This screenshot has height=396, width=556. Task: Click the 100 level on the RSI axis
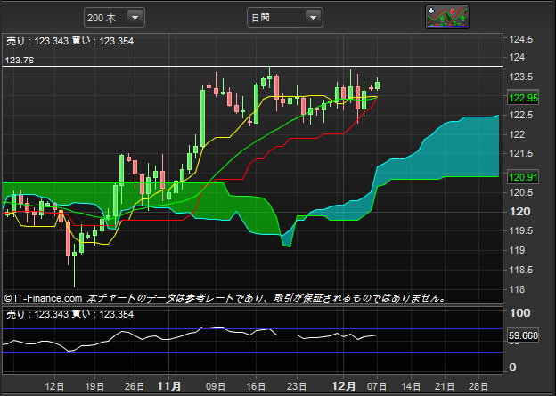click(x=519, y=313)
